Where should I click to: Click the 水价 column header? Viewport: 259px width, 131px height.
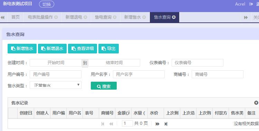pyautogui.click(x=156, y=113)
